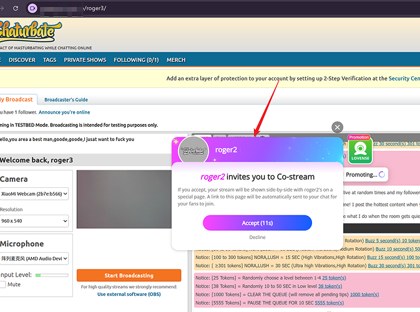The width and height of the screenshot is (420, 312).
Task: Decline the co-stream invitation
Action: [x=257, y=237]
